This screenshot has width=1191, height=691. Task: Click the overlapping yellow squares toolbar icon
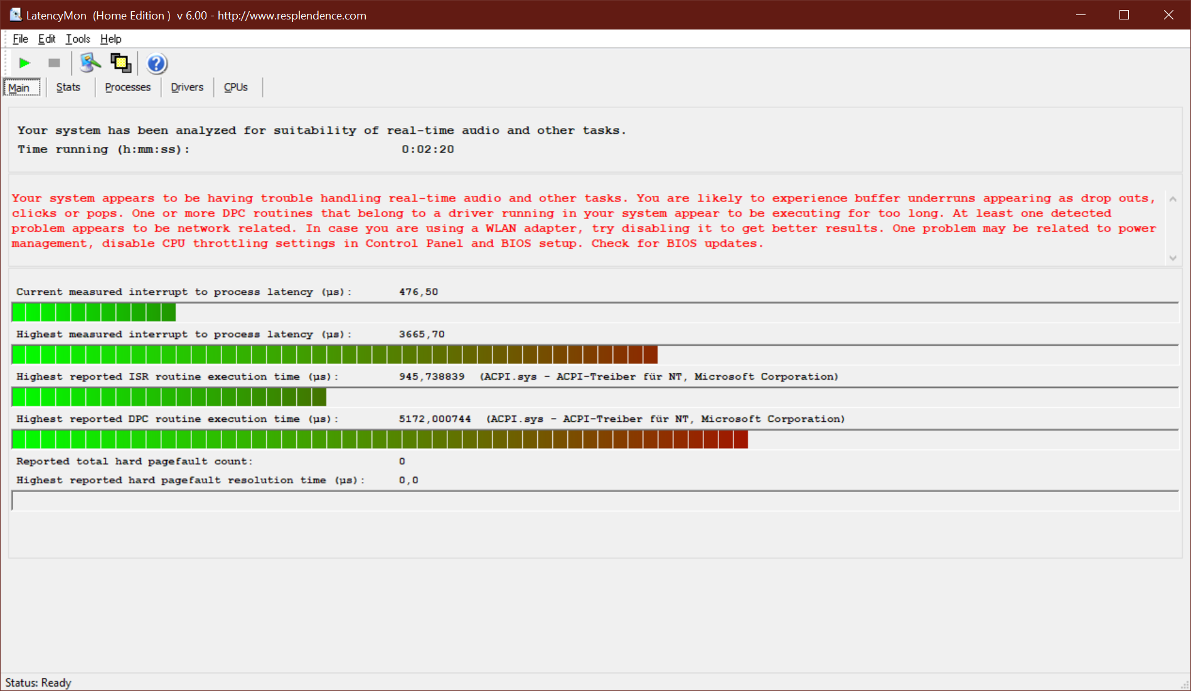[120, 63]
